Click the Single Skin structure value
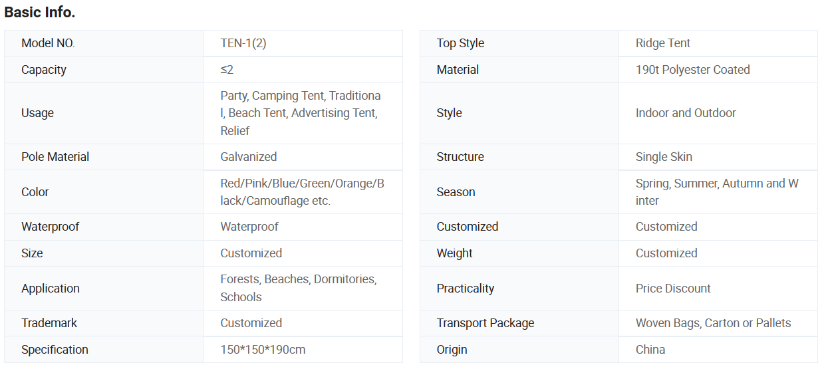 (664, 157)
